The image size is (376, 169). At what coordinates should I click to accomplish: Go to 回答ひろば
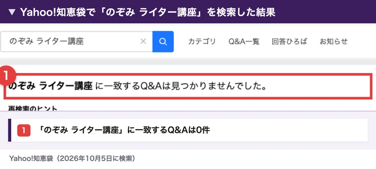(290, 42)
